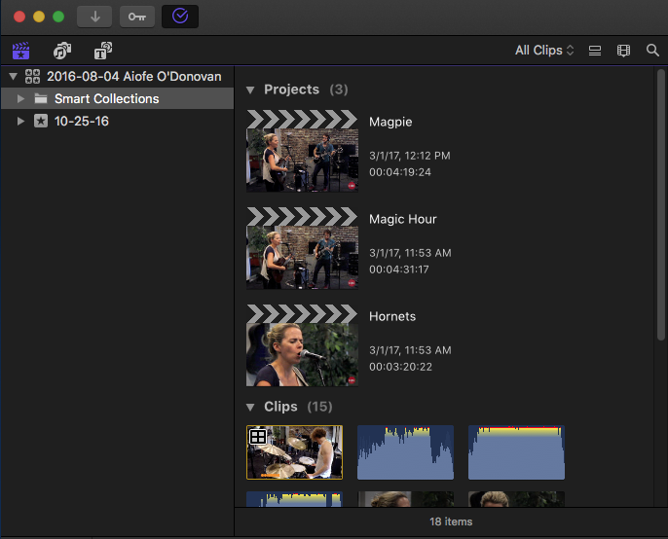Open the Keyword Editor key button
The width and height of the screenshot is (668, 539).
(x=136, y=17)
